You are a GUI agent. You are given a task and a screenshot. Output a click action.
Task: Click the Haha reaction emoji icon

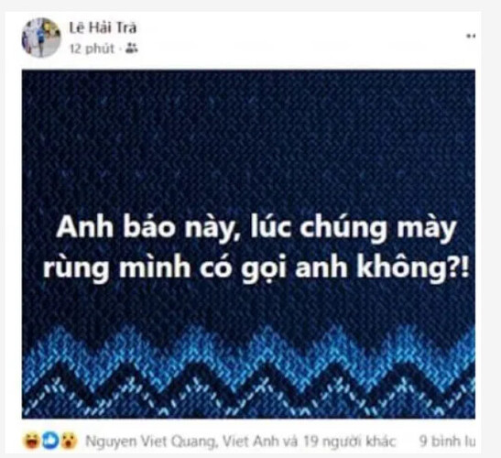point(32,441)
